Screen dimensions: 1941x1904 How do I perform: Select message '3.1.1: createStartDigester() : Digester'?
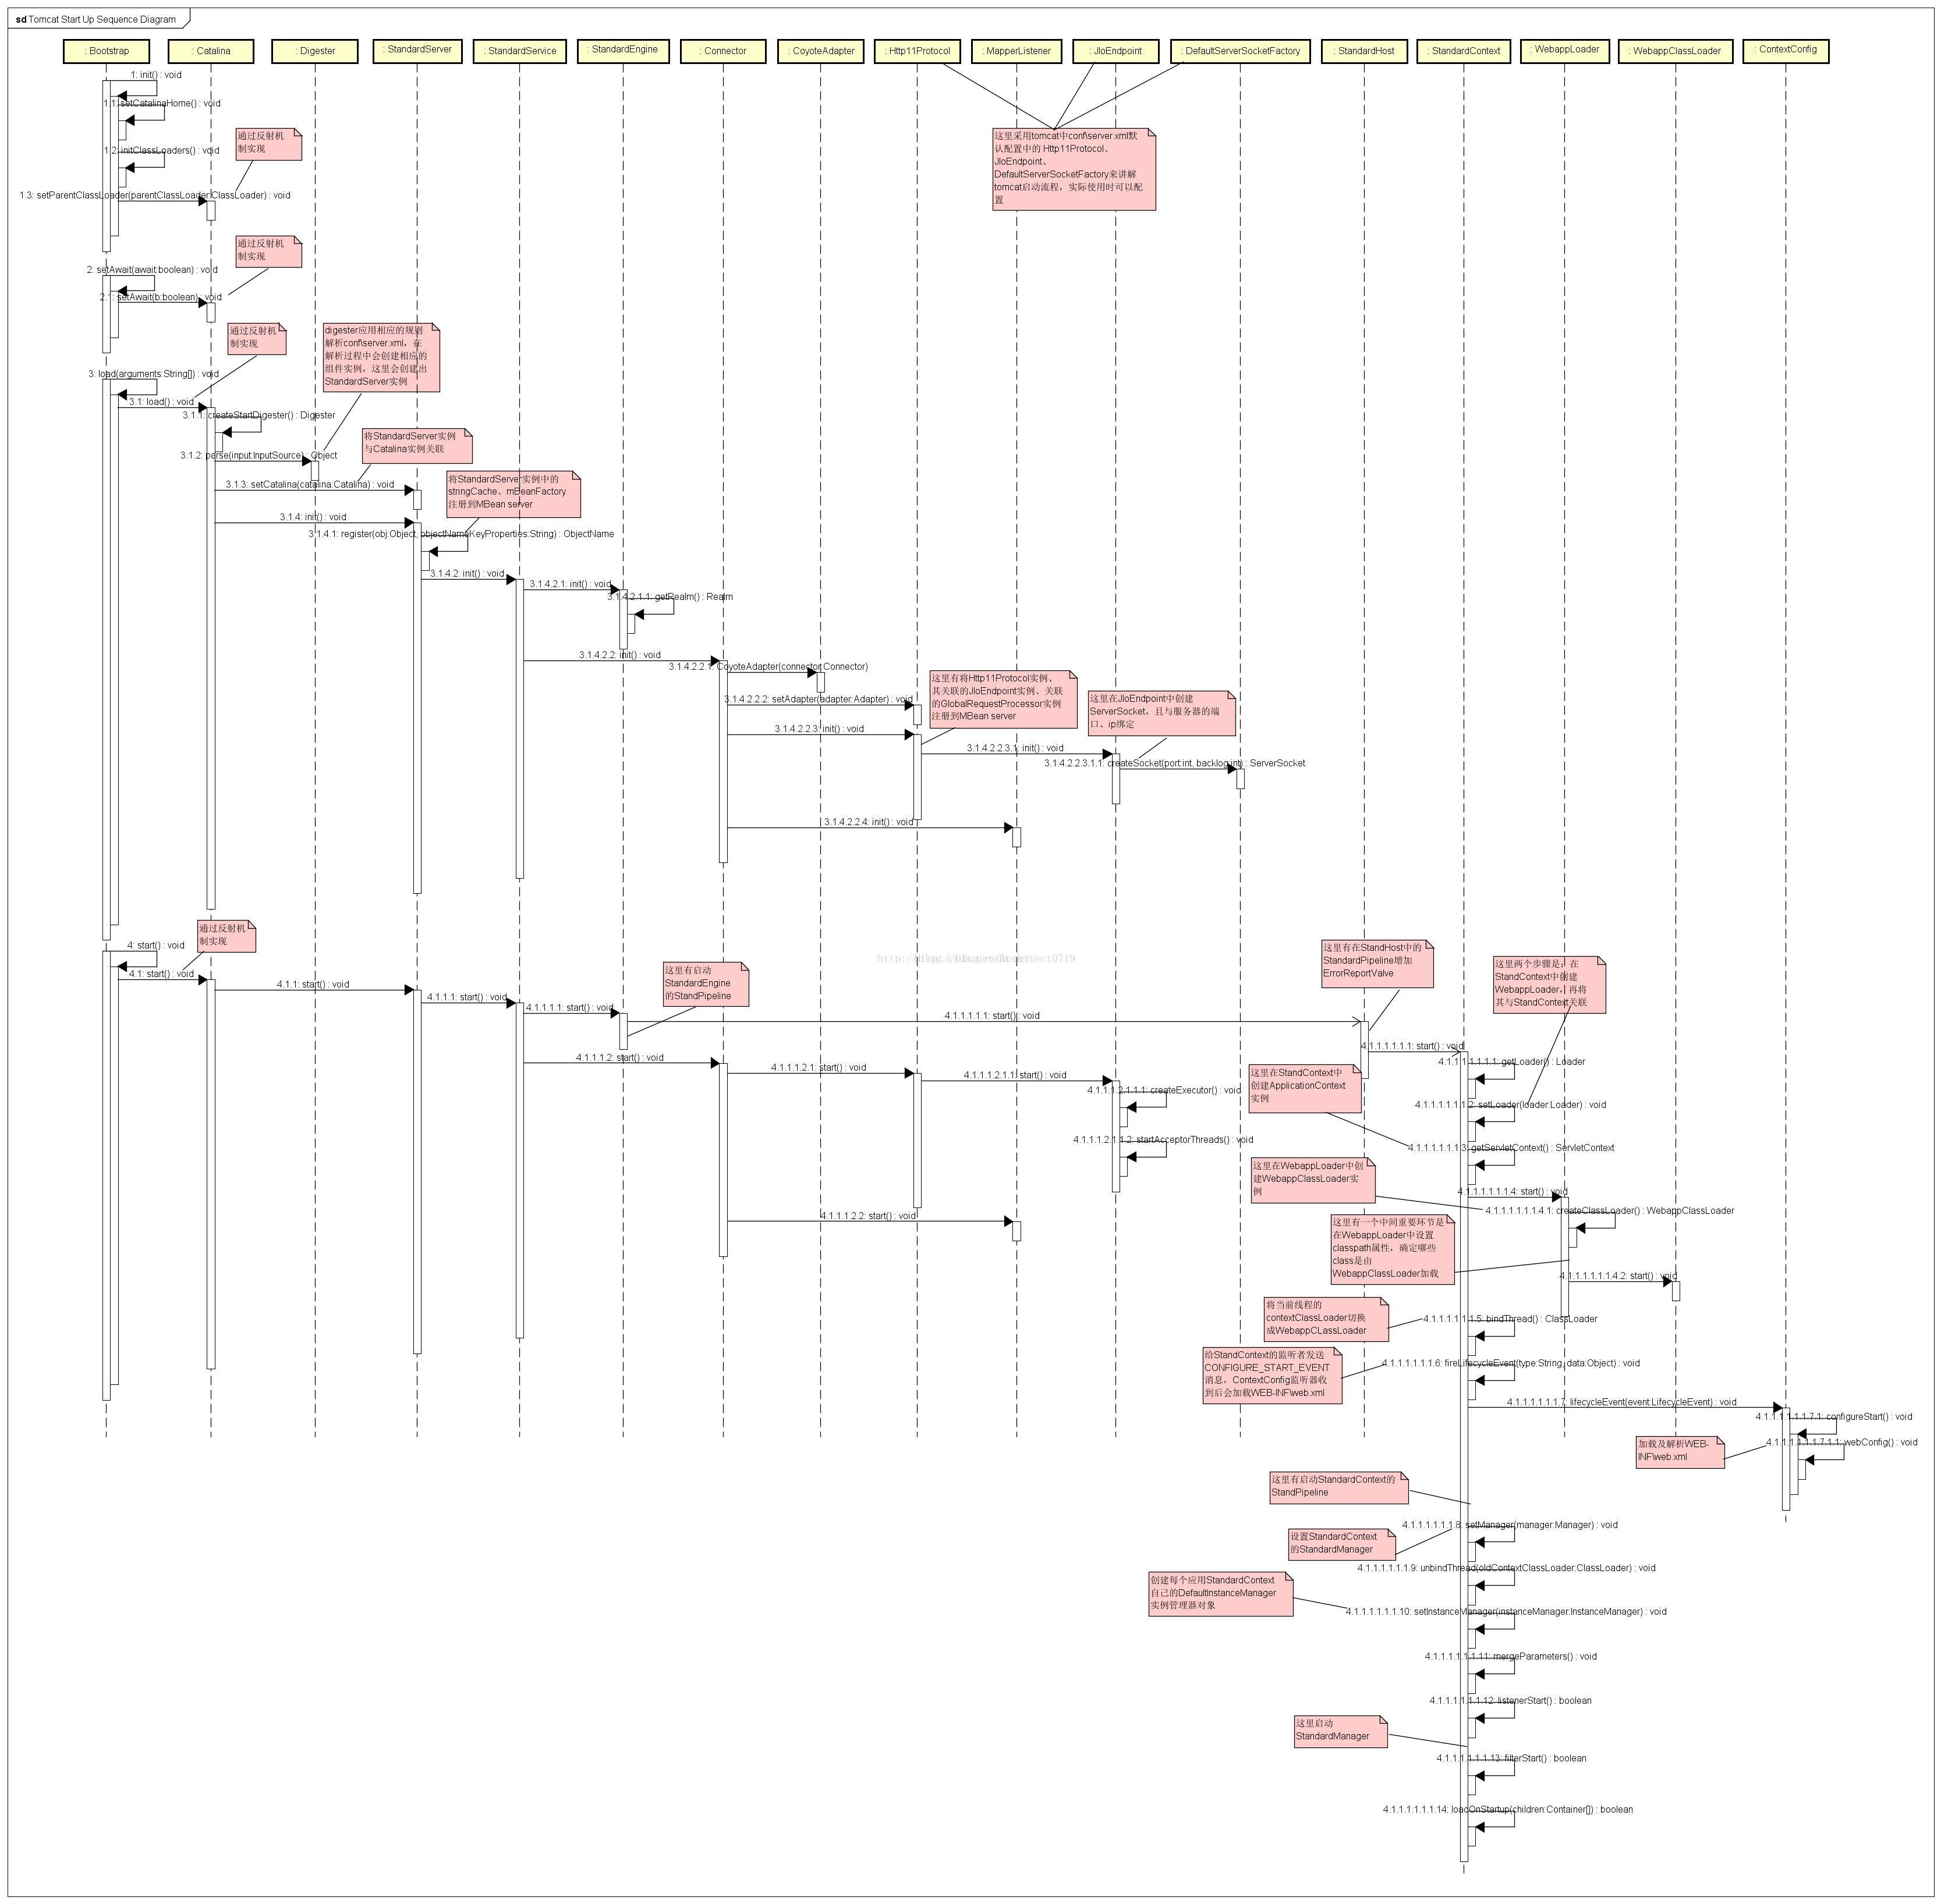click(259, 416)
